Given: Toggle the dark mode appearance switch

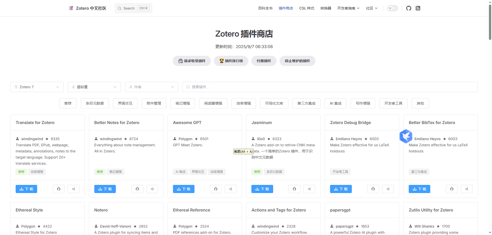Looking at the screenshot, I should click(x=392, y=8).
